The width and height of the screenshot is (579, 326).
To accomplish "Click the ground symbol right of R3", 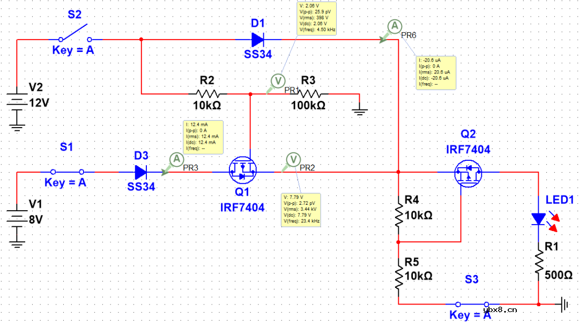I will point(360,111).
